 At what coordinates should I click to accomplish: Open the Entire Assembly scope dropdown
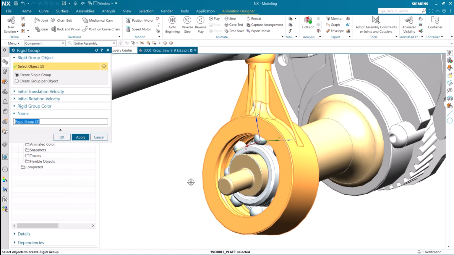[95, 43]
